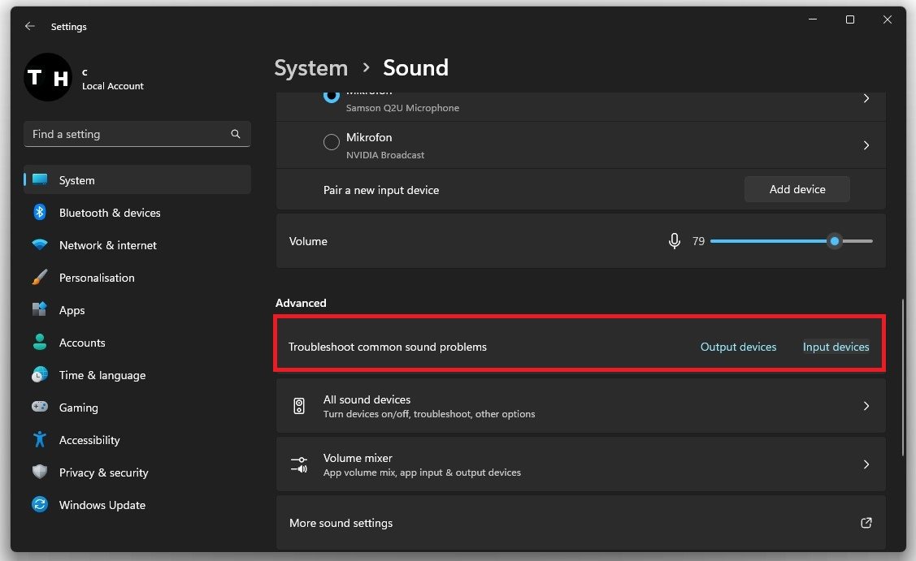Select the Samson Q2U Microphone radio button
This screenshot has height=561, width=916.
click(x=332, y=97)
